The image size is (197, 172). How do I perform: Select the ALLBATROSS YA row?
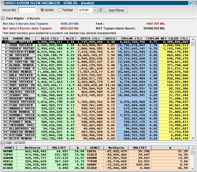(96, 129)
